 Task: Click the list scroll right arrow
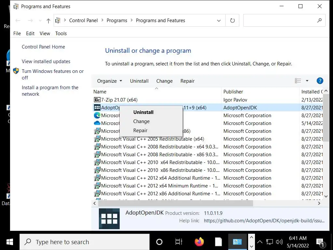point(319,203)
